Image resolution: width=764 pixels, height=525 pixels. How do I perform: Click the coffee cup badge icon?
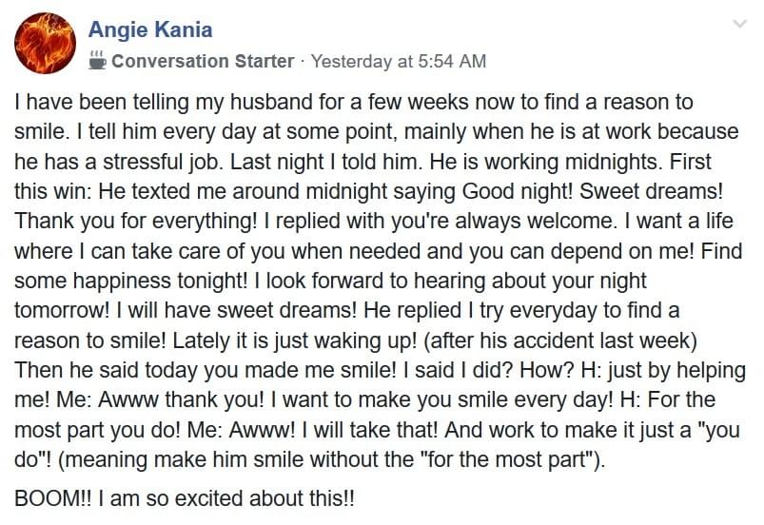pyautogui.click(x=97, y=60)
